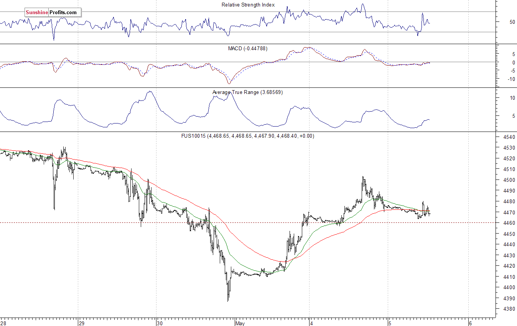Click the 30 date label on time axis
517x326 pixels.
click(160, 323)
